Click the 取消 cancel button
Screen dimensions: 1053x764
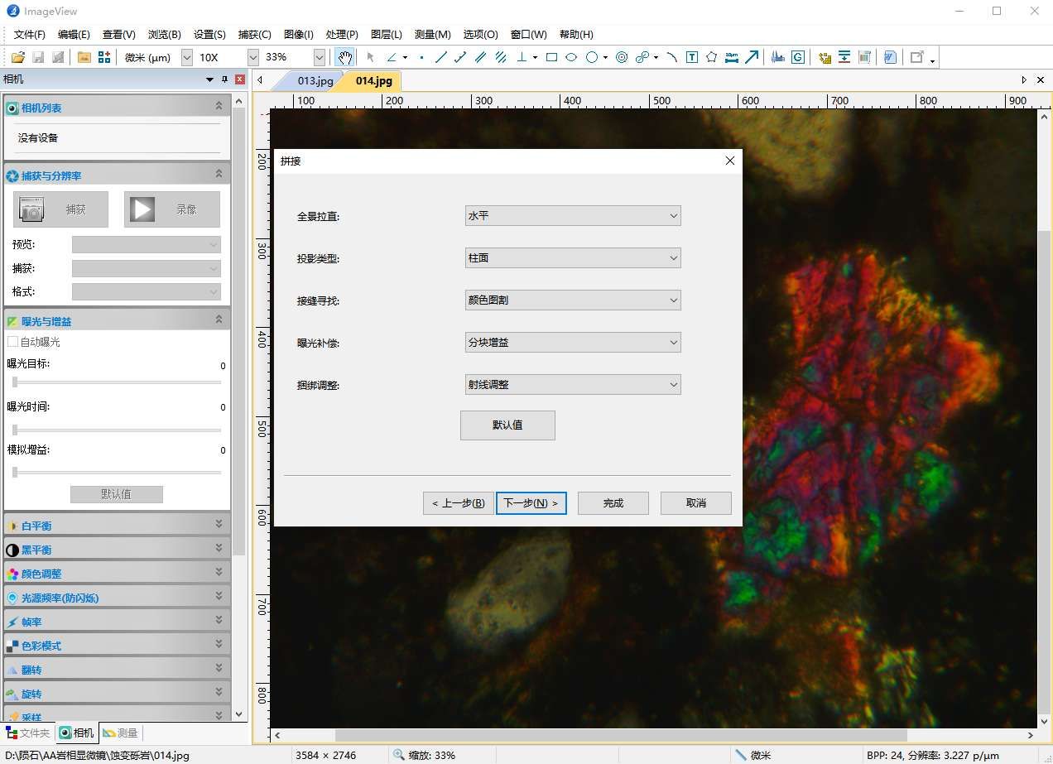tap(695, 502)
